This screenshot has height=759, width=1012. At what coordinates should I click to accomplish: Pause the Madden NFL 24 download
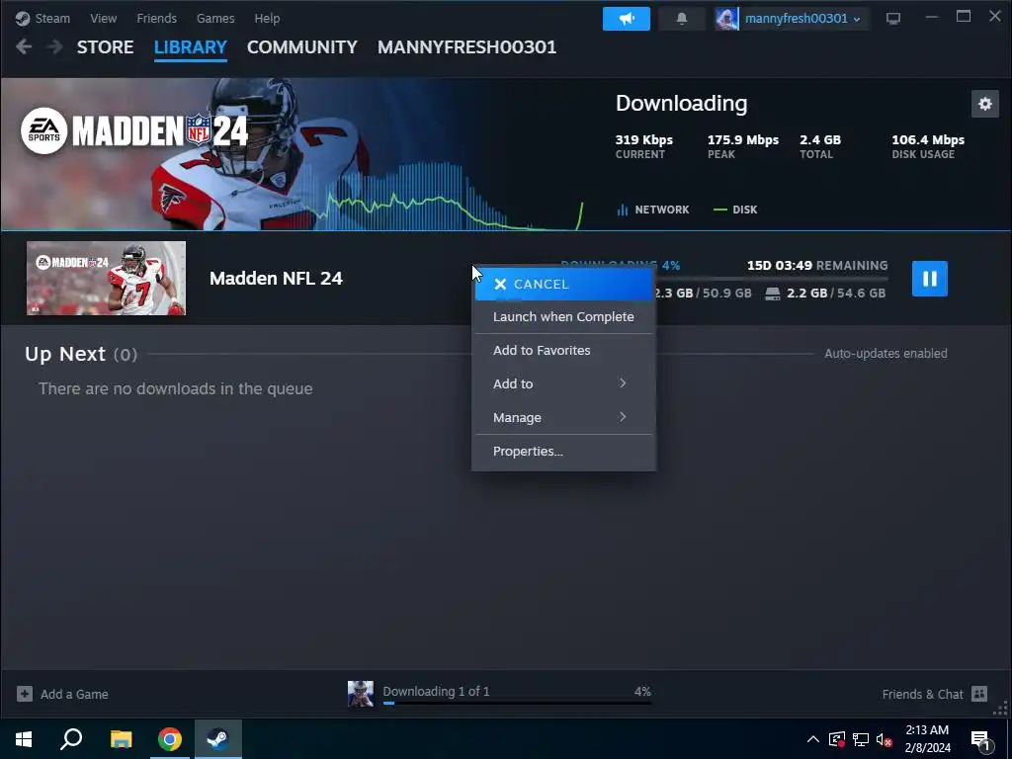929,278
